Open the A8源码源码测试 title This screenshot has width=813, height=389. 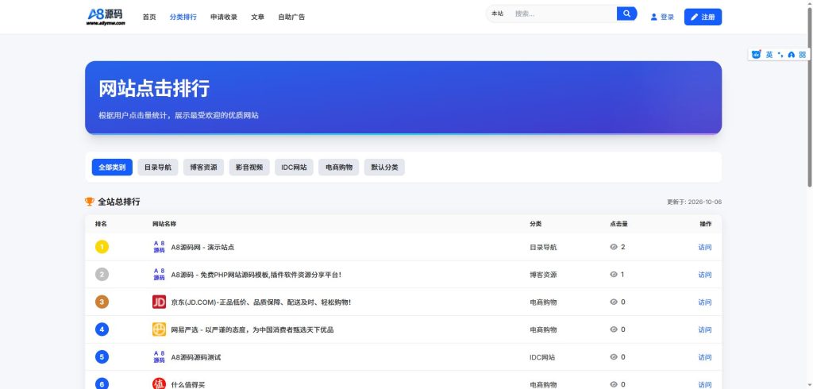click(196, 357)
